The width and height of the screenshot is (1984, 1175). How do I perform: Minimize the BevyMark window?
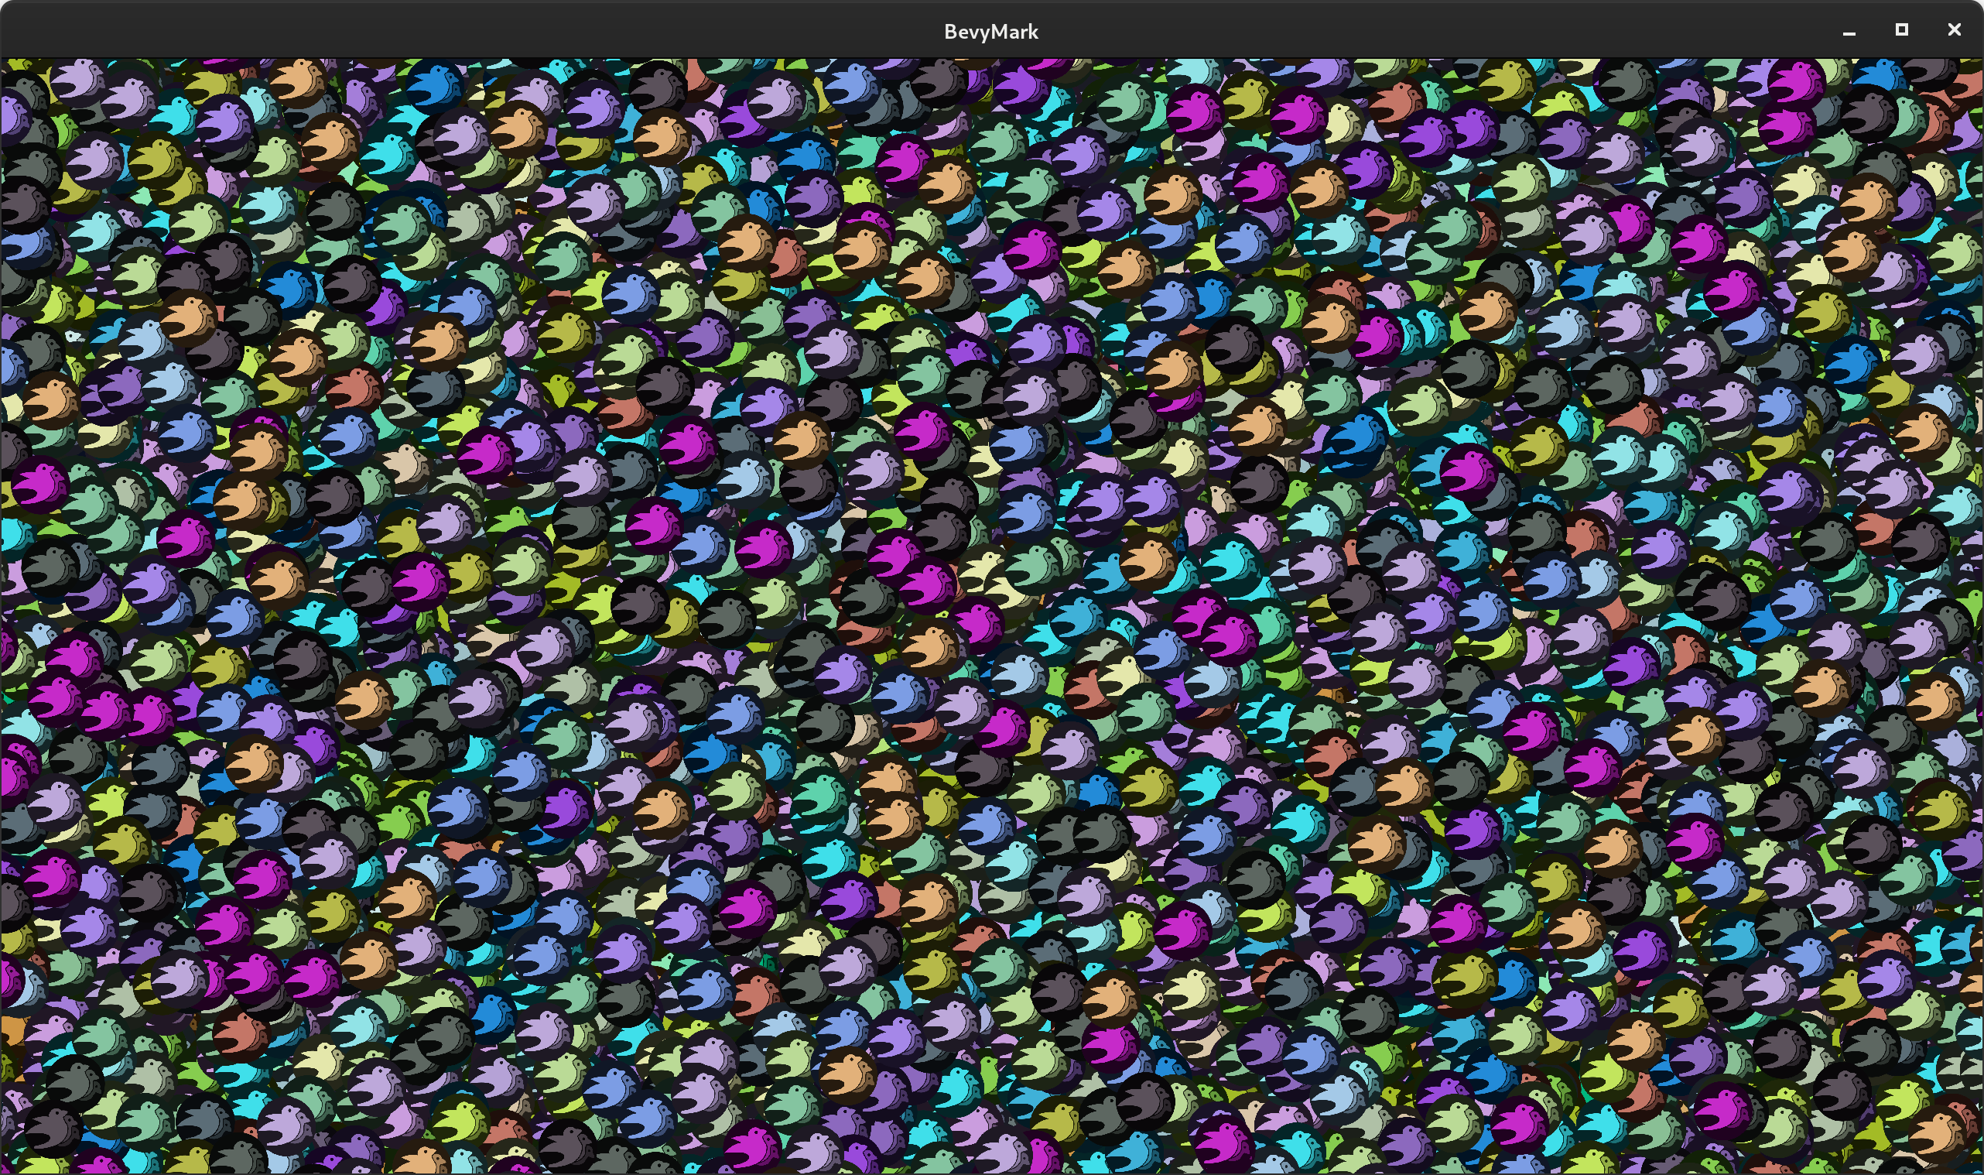pos(1849,32)
